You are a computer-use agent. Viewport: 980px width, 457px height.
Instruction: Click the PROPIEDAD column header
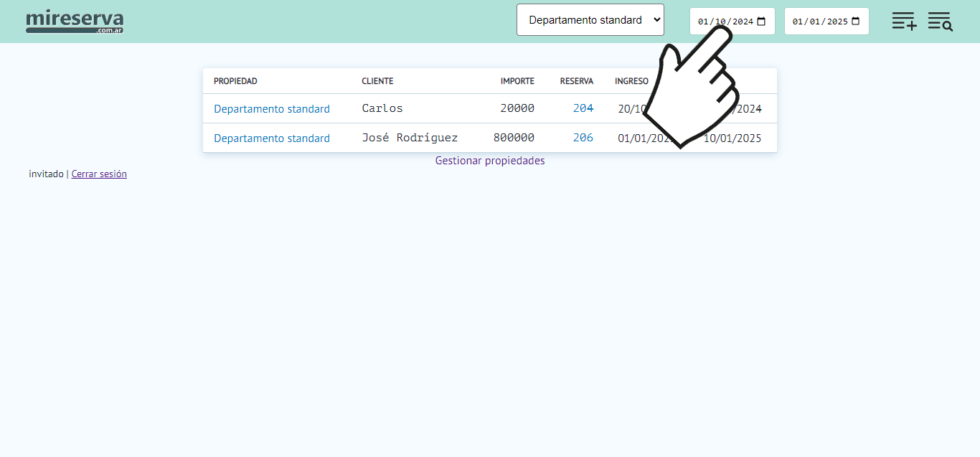click(x=235, y=81)
